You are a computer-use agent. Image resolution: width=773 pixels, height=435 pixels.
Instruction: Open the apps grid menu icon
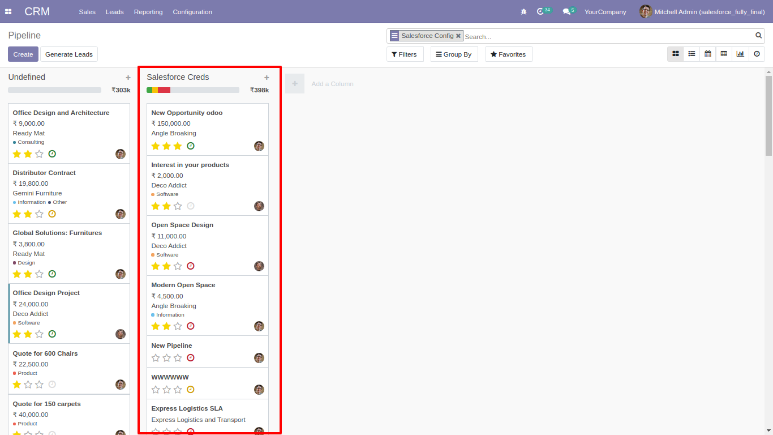pyautogui.click(x=8, y=11)
